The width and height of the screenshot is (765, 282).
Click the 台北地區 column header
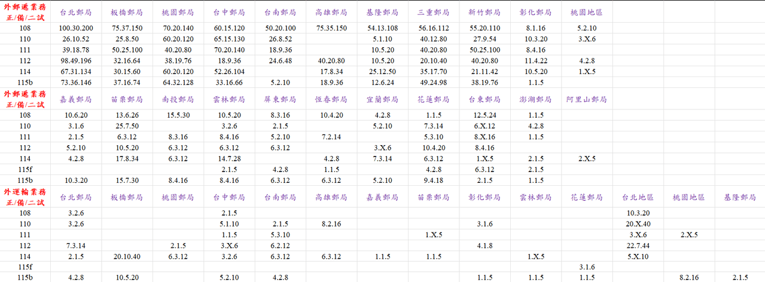(638, 197)
